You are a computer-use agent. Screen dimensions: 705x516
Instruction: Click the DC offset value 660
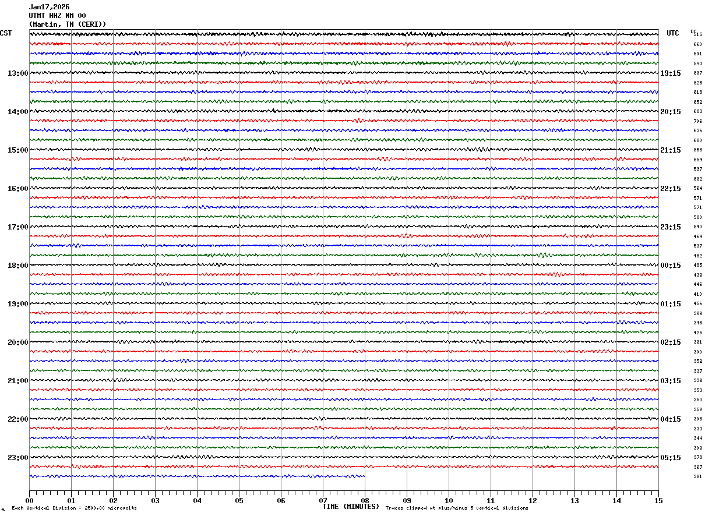tap(697, 44)
